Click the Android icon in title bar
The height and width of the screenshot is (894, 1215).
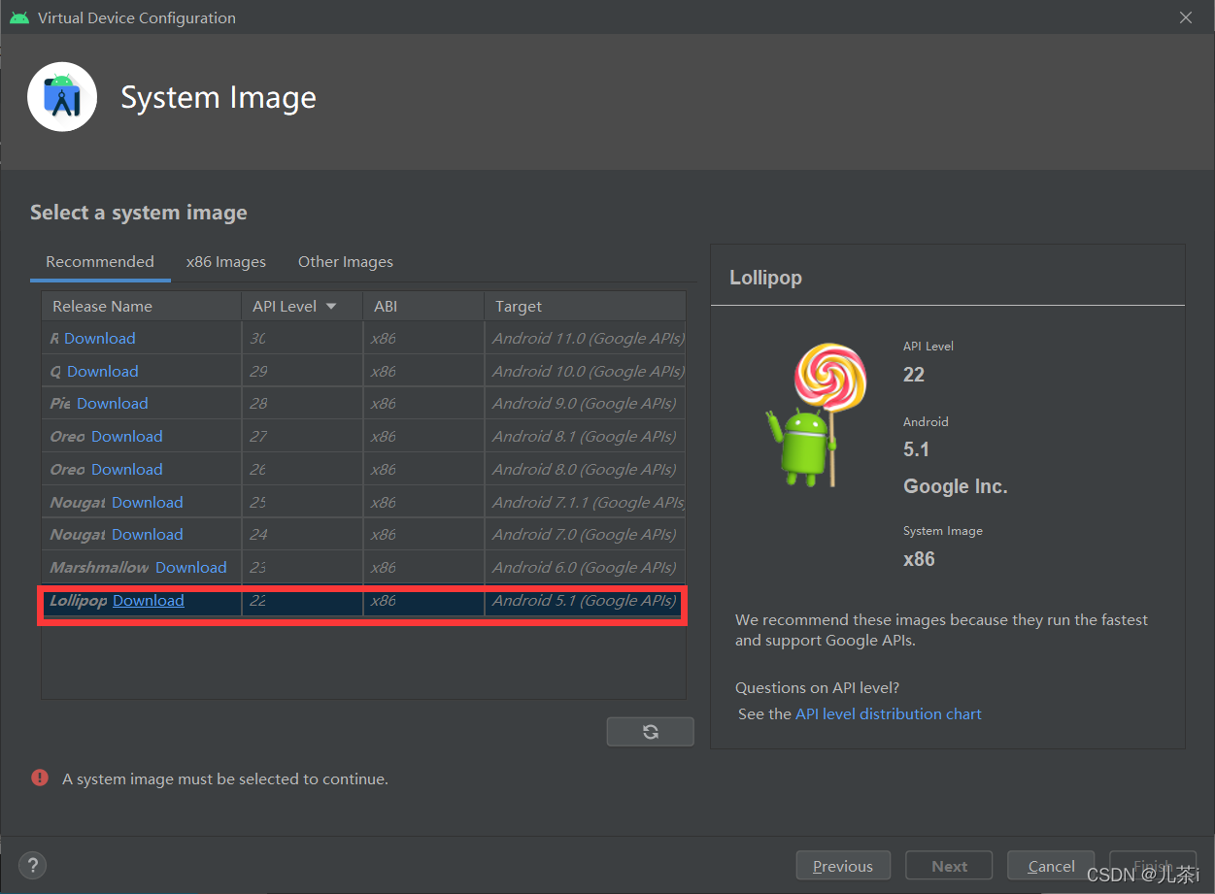(18, 17)
